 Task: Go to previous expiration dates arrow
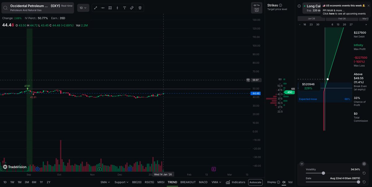(x=299, y=24)
